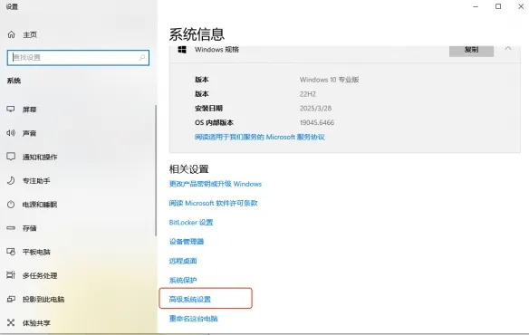
Task: Select the 电源和睡眠 power icon
Action: tap(11, 204)
